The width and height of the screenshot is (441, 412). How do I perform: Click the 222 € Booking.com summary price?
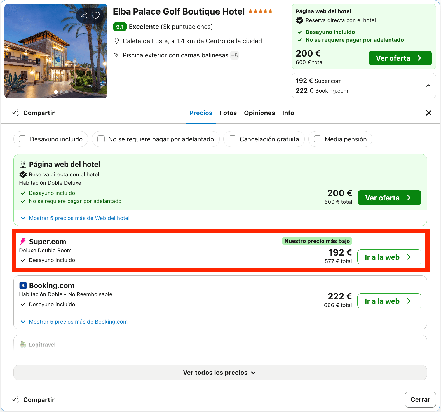coord(322,91)
